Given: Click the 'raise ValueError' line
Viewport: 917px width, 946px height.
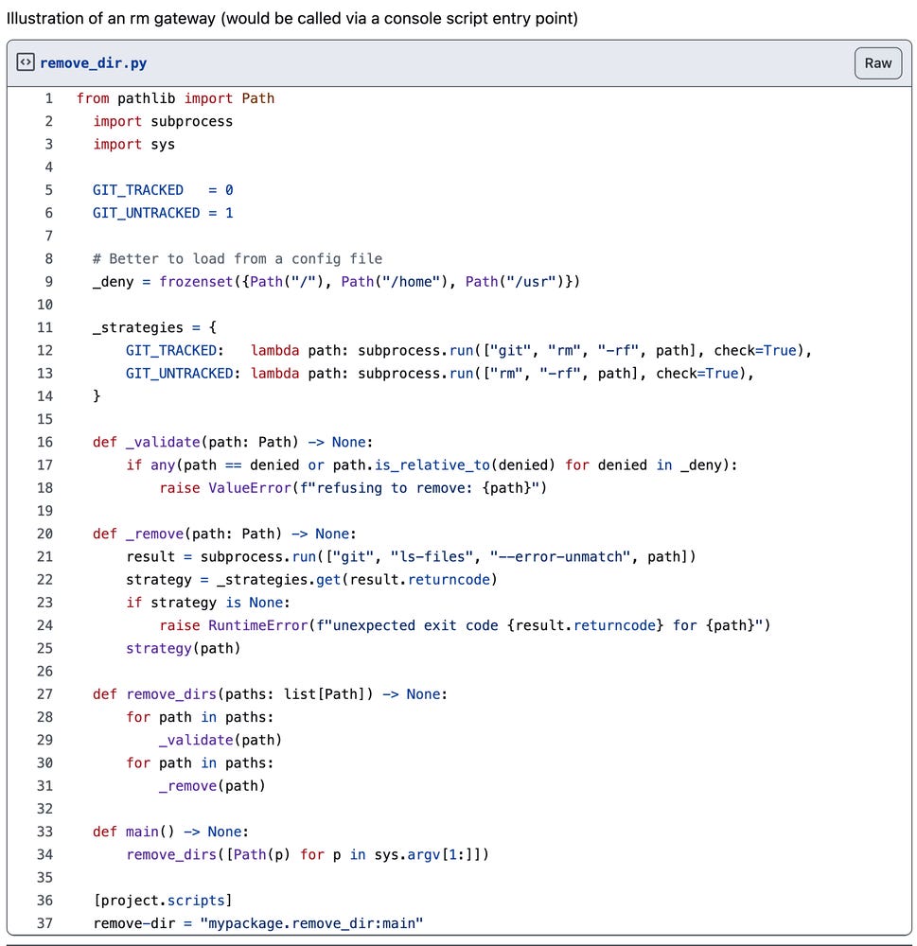Looking at the screenshot, I should [x=353, y=488].
